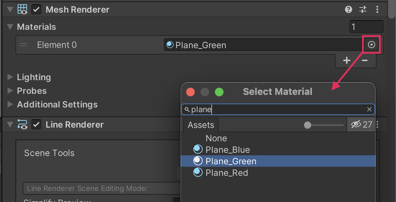Toggle the Mesh Renderer enabled checkbox

tap(36, 10)
